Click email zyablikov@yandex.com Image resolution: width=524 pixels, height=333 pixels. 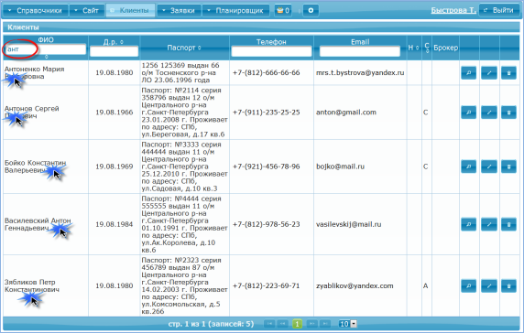tap(355, 286)
